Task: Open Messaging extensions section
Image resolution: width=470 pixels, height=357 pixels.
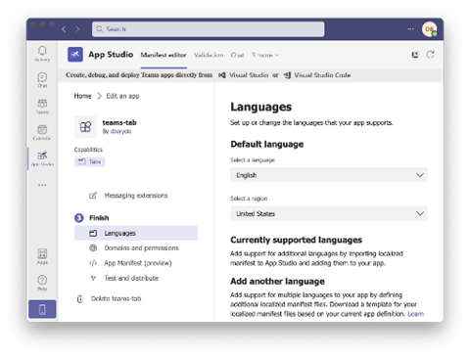Action: point(136,196)
